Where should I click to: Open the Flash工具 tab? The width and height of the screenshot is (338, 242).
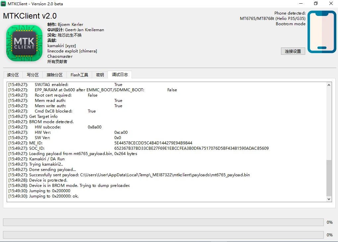[79, 75]
